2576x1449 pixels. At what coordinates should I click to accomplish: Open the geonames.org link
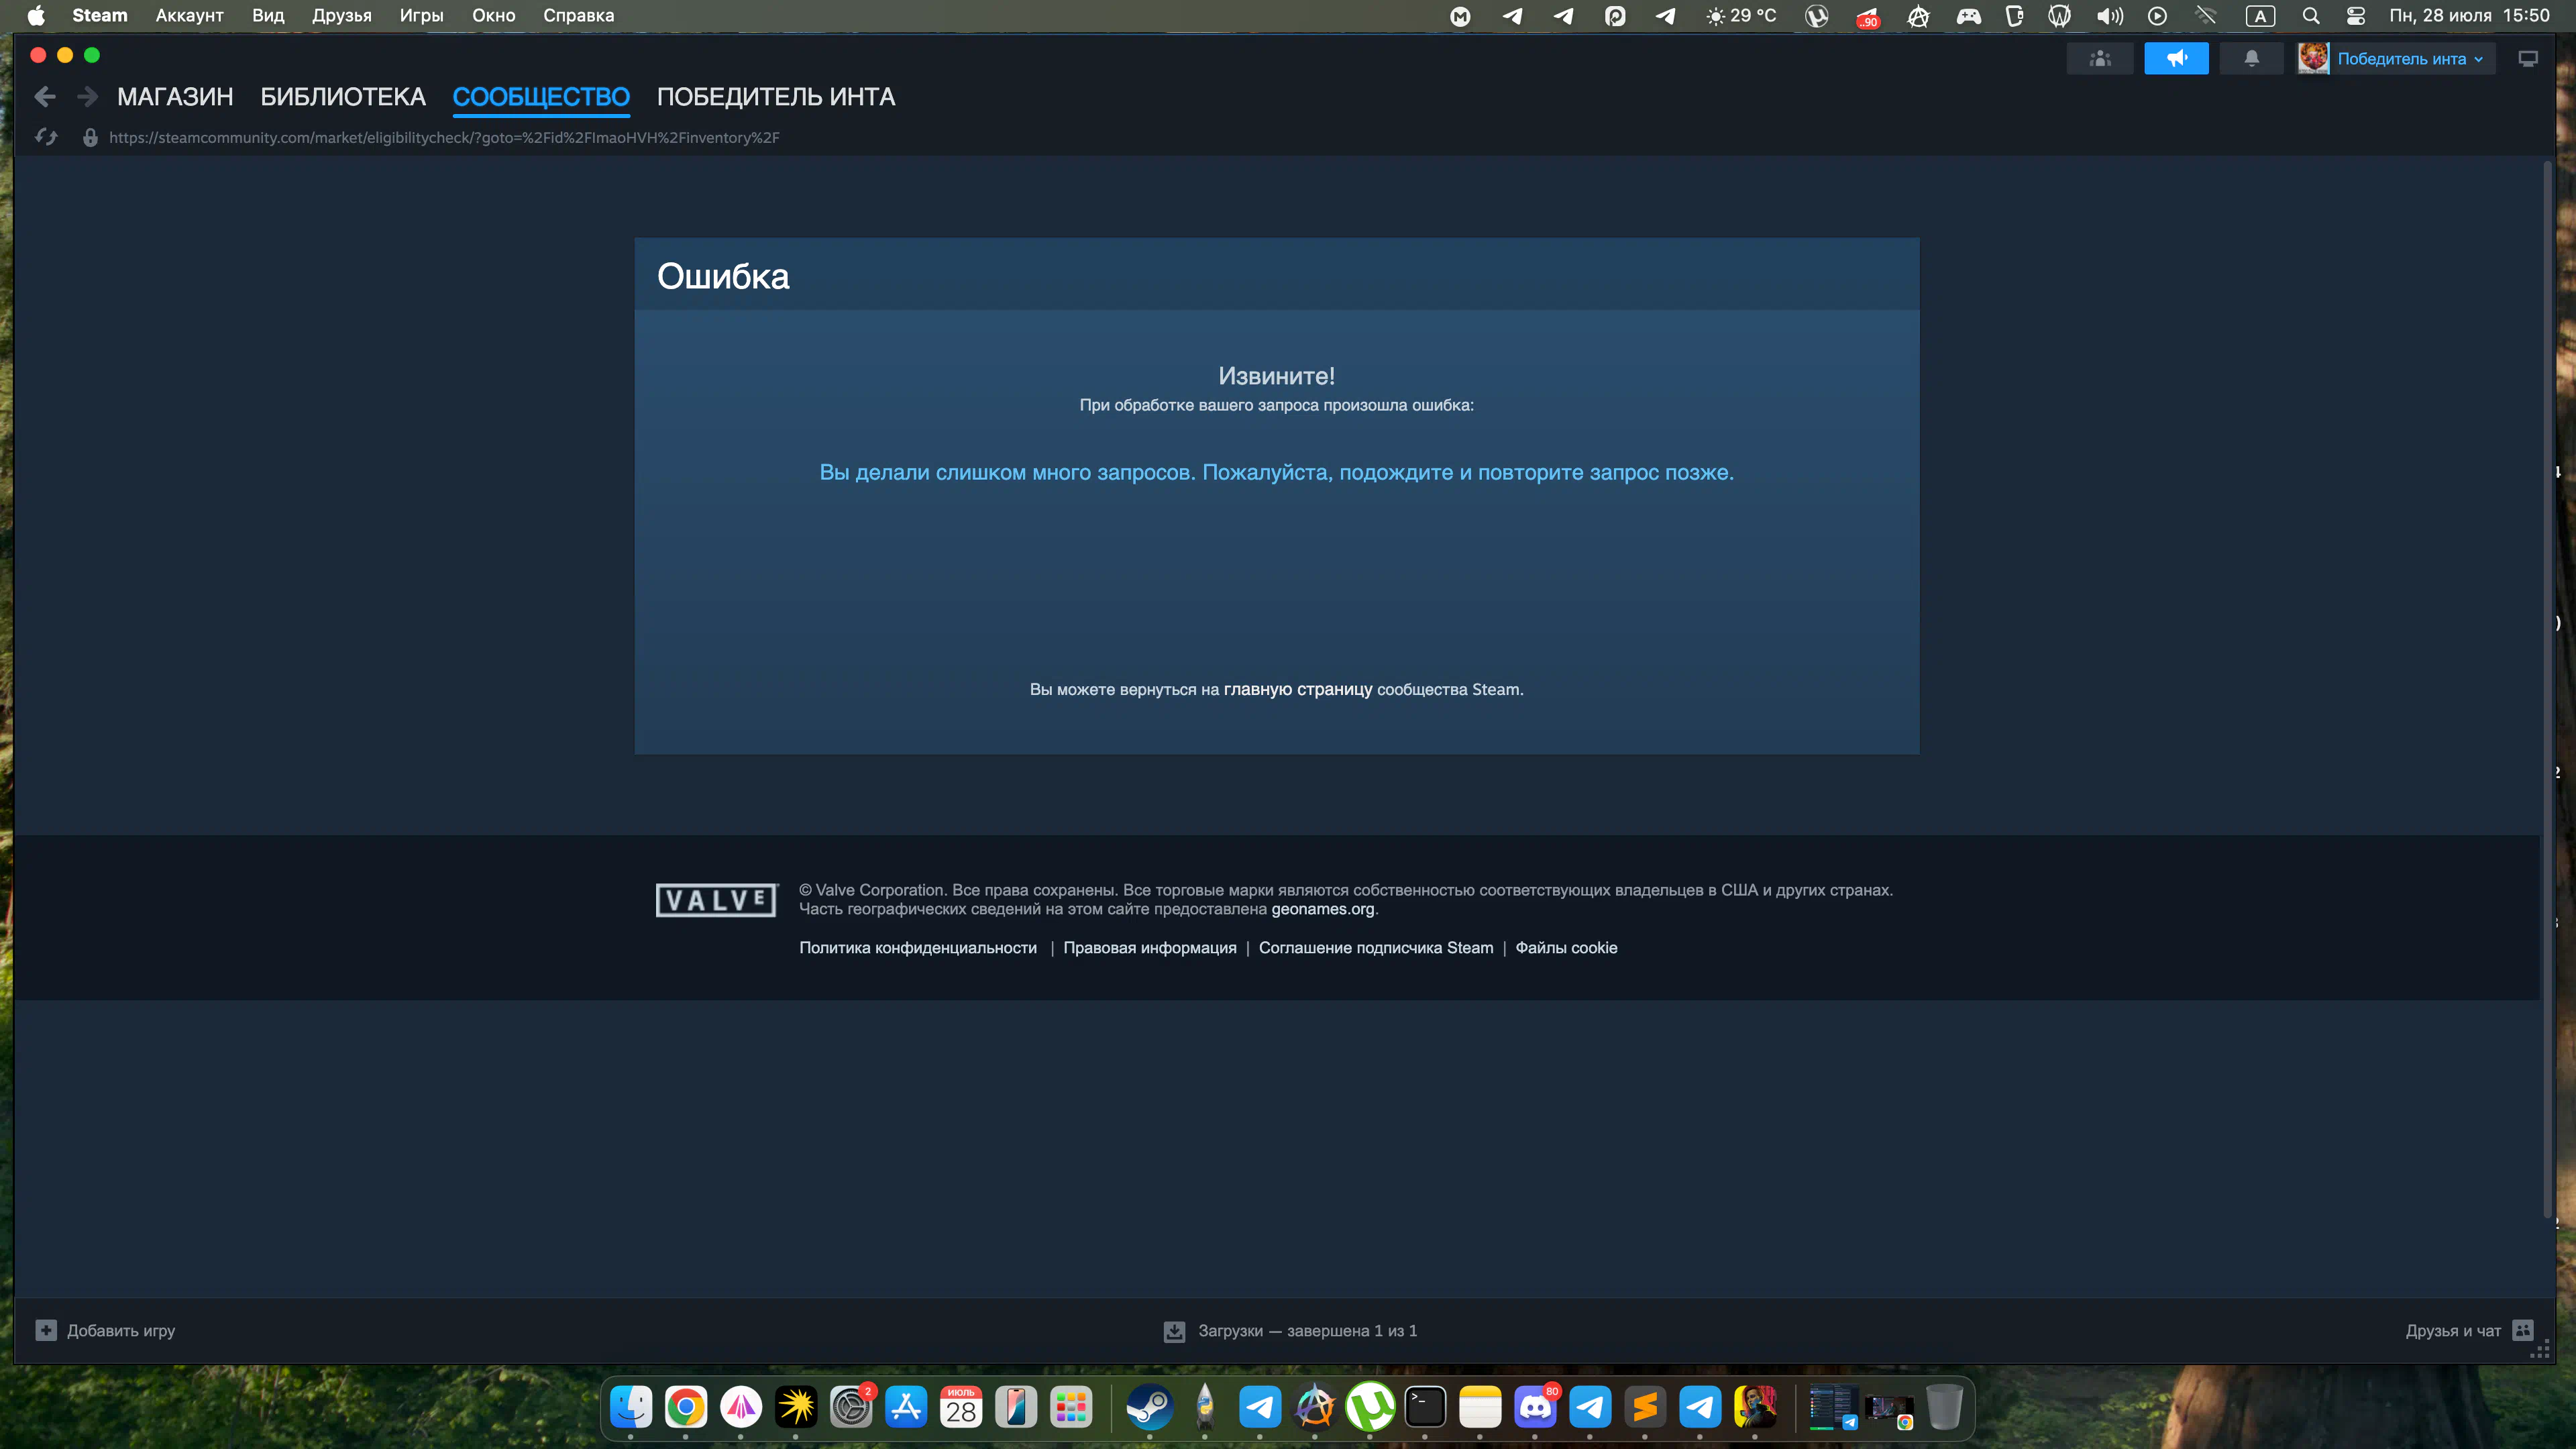1322,909
